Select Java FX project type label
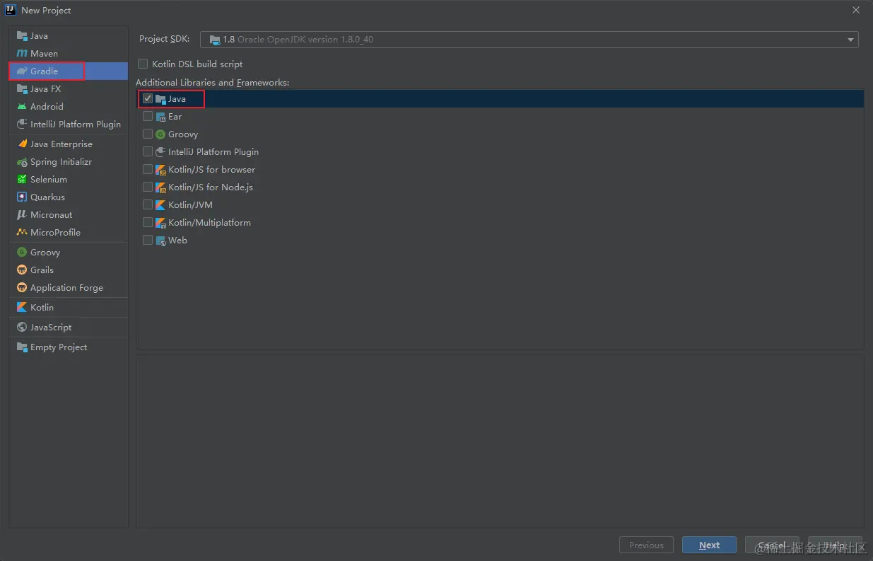Image resolution: width=873 pixels, height=561 pixels. click(x=46, y=89)
